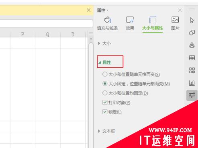This screenshot has width=198, height=148.
Task: Click the selection arrow icon in sidebar
Action: (192, 20)
